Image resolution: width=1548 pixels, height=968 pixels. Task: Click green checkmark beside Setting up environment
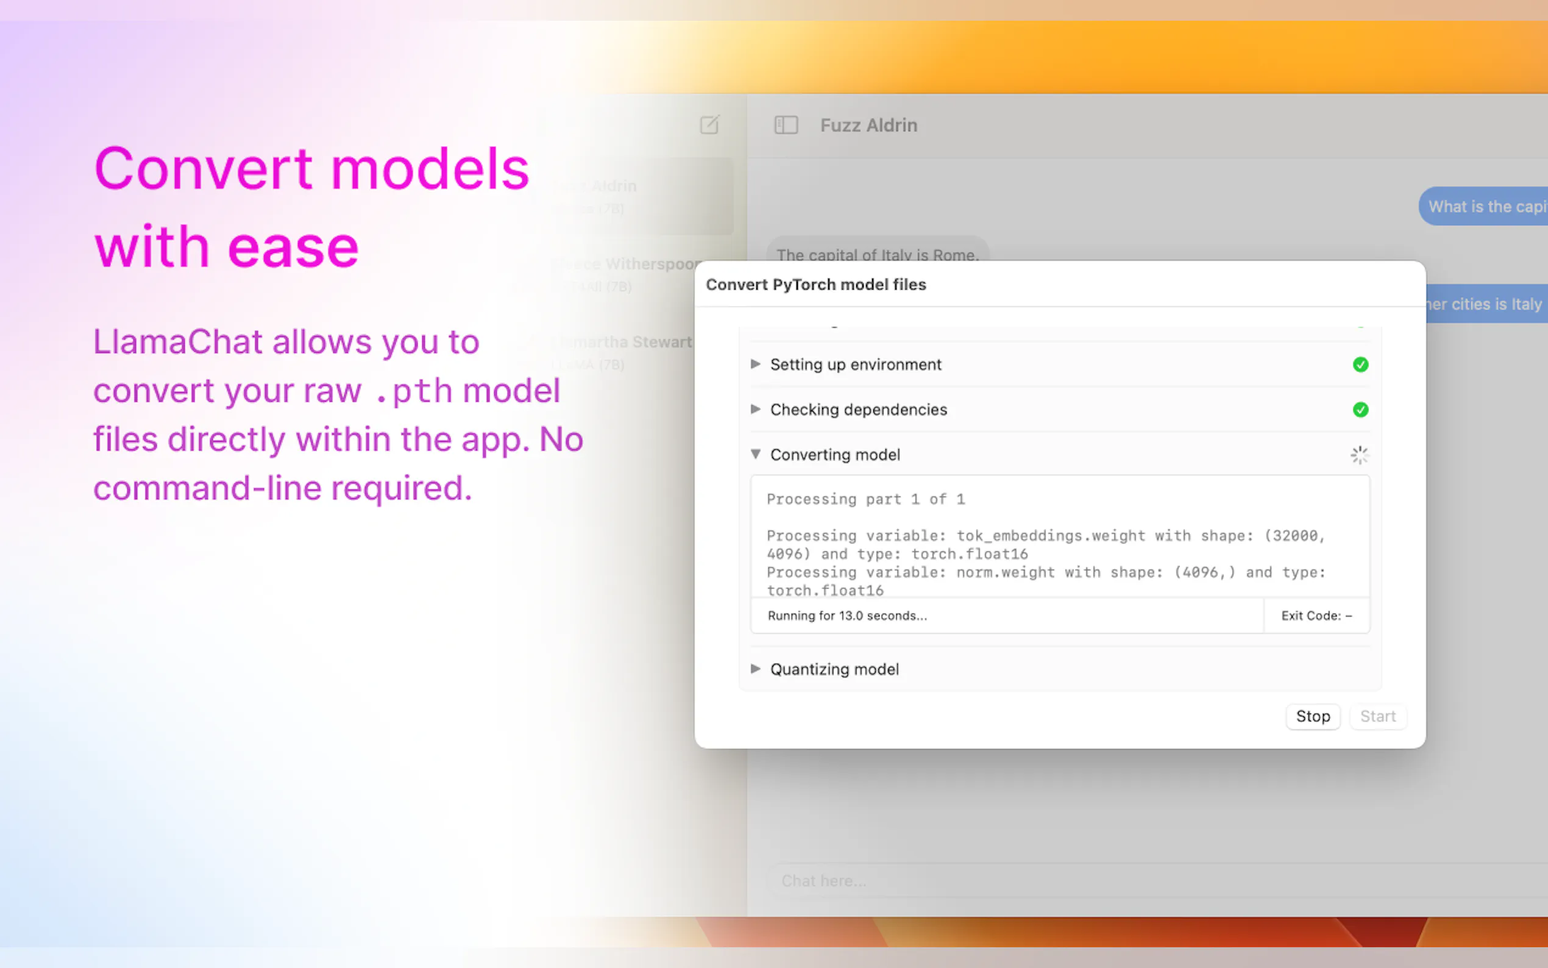(x=1360, y=365)
